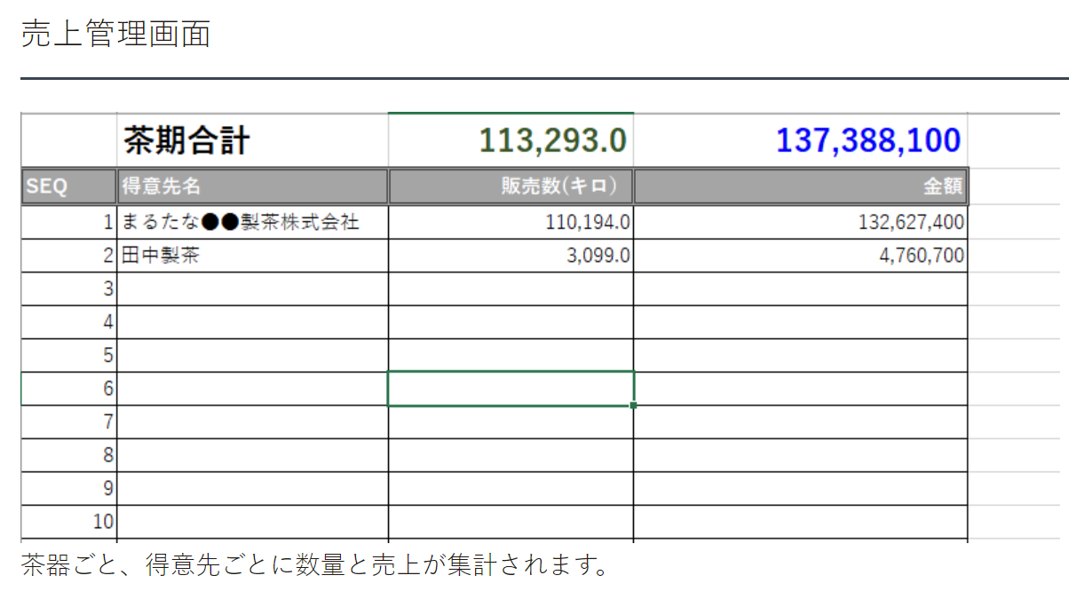Click the 110,194.0 sales quantity cell
The width and height of the screenshot is (1069, 607).
[511, 222]
